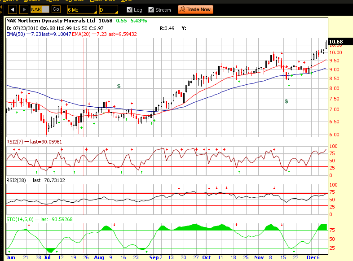Click the green 5.43% change value
This screenshot has height=261, width=353.
click(x=139, y=21)
